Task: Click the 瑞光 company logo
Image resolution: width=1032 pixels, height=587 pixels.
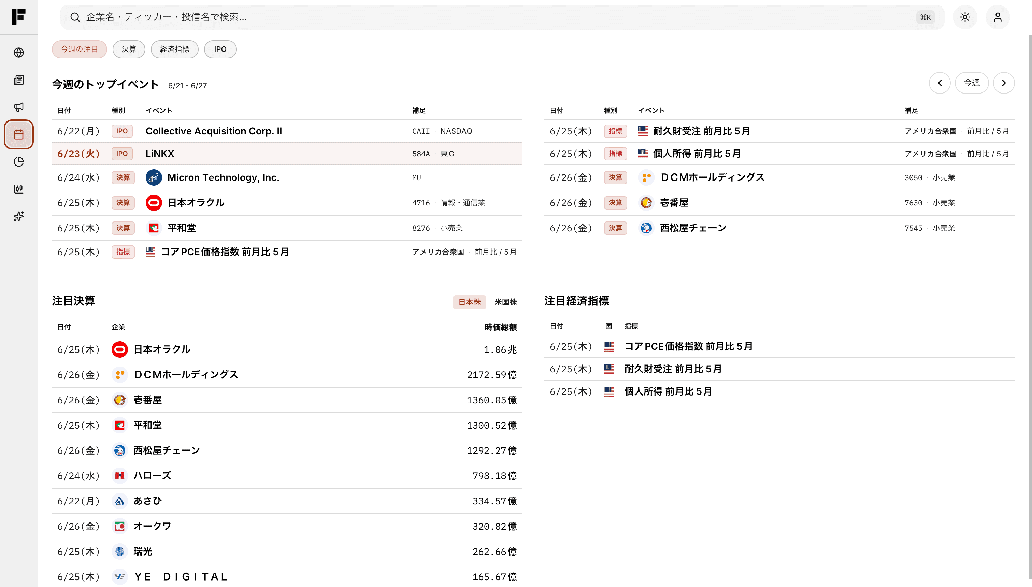Action: click(x=120, y=552)
